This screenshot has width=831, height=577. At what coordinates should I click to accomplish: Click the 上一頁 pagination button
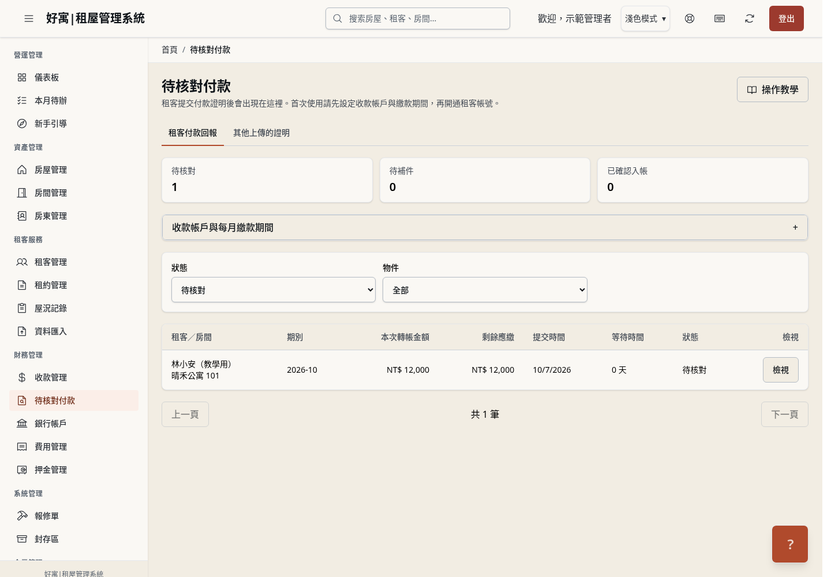pyautogui.click(x=185, y=414)
